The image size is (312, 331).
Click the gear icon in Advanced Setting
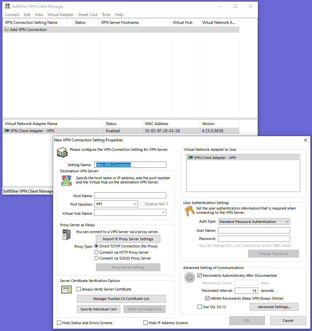(x=189, y=277)
